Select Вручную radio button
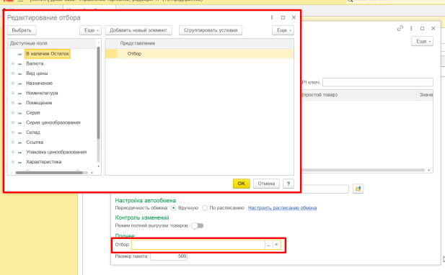Viewport: 445px width, 275px height. [x=173, y=208]
